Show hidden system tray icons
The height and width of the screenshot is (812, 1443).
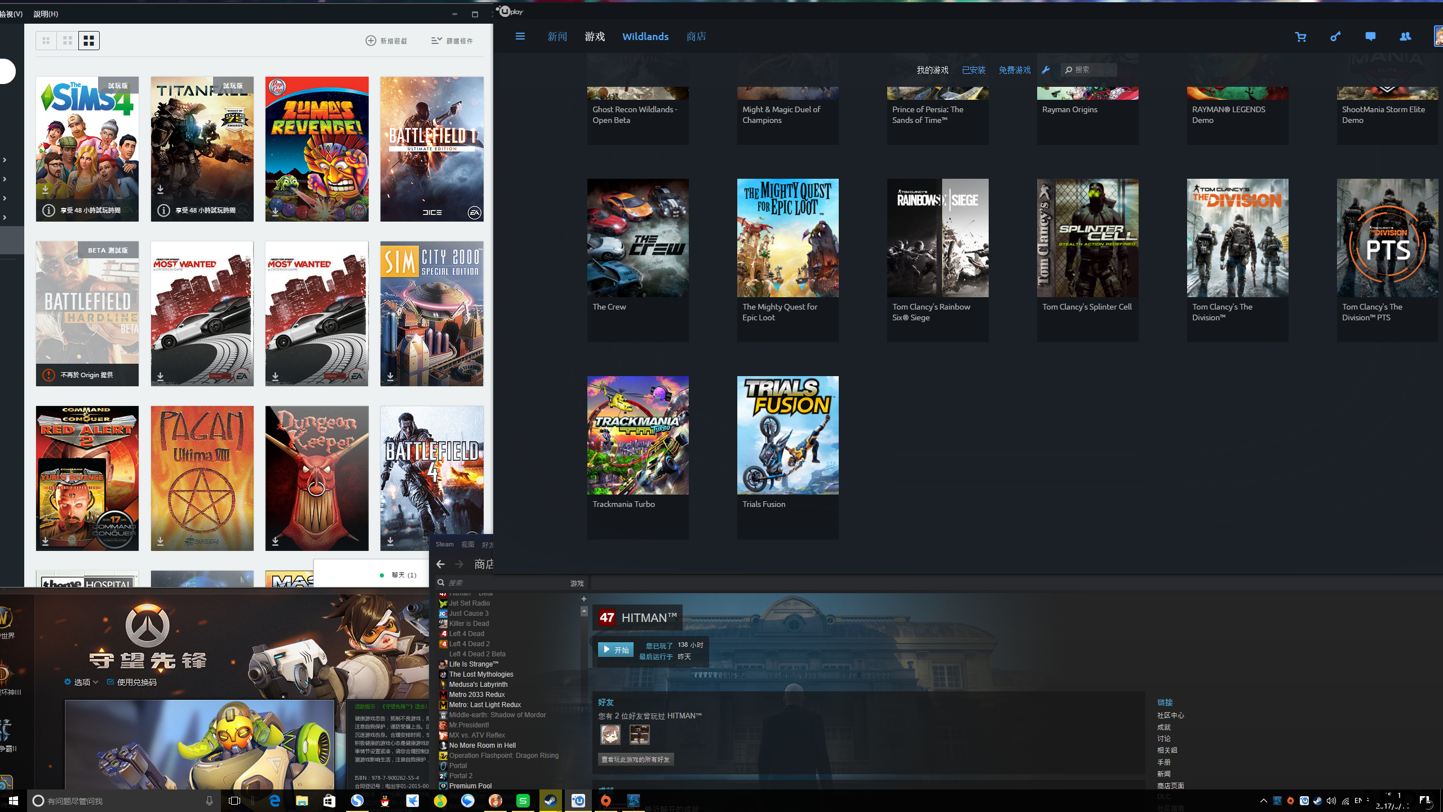[1263, 801]
